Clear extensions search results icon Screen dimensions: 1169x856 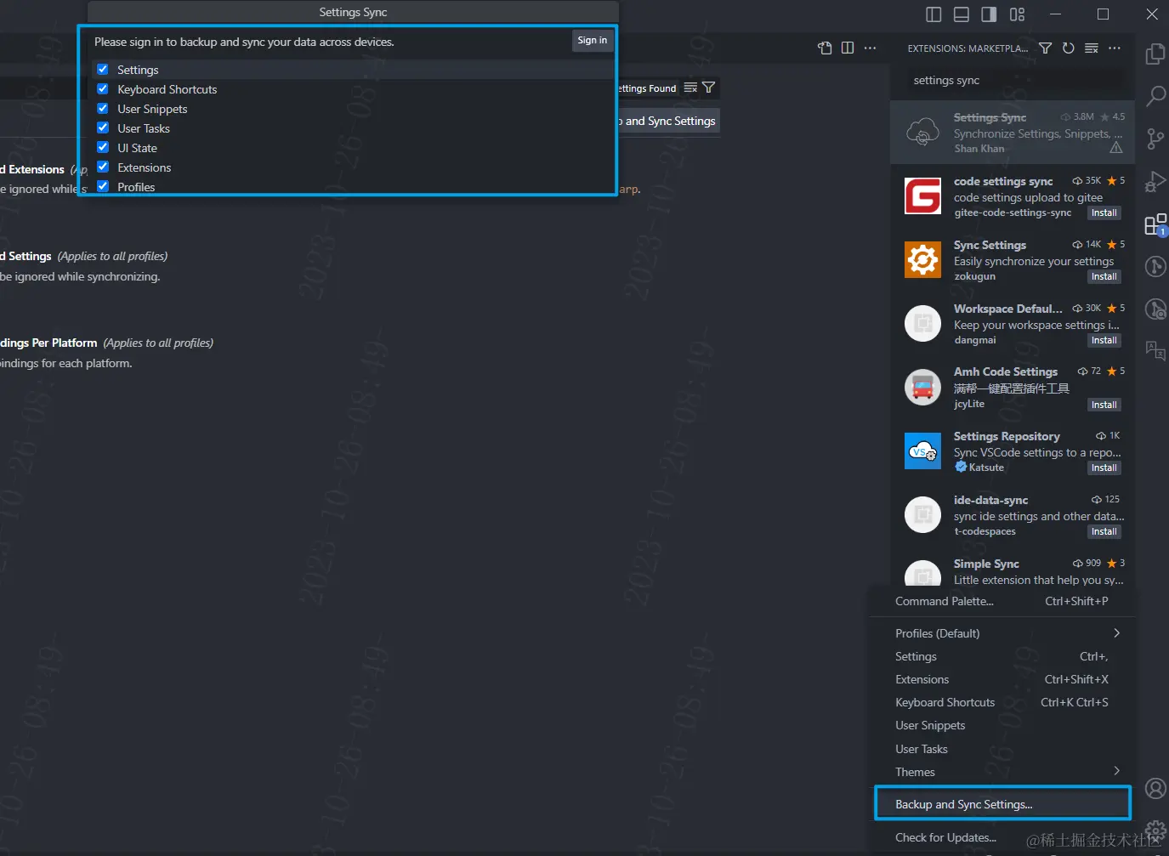coord(1092,48)
